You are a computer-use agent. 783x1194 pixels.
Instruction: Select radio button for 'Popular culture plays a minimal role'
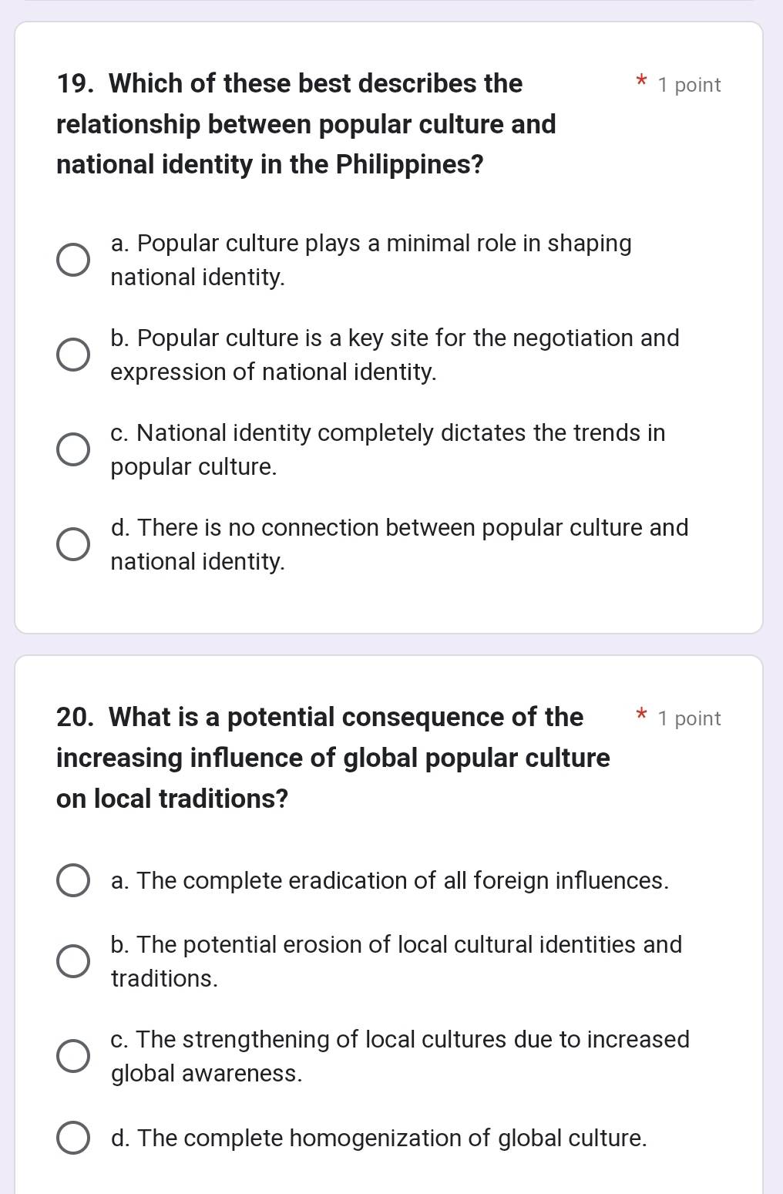73,261
